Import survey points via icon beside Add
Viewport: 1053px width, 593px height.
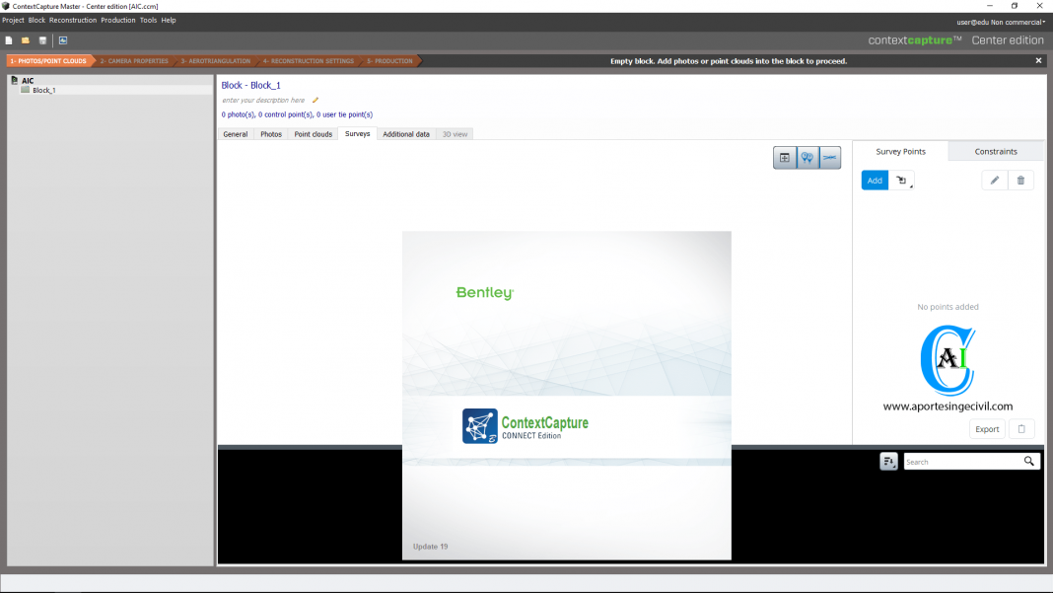pyautogui.click(x=900, y=180)
